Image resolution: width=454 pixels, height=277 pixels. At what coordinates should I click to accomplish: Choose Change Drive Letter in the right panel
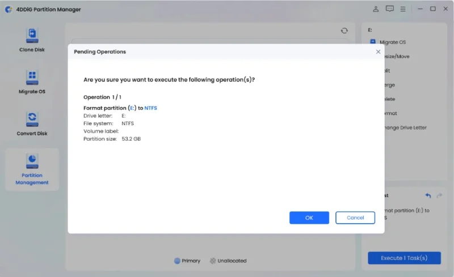click(405, 127)
